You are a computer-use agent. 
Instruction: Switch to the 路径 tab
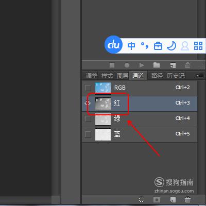click(157, 76)
